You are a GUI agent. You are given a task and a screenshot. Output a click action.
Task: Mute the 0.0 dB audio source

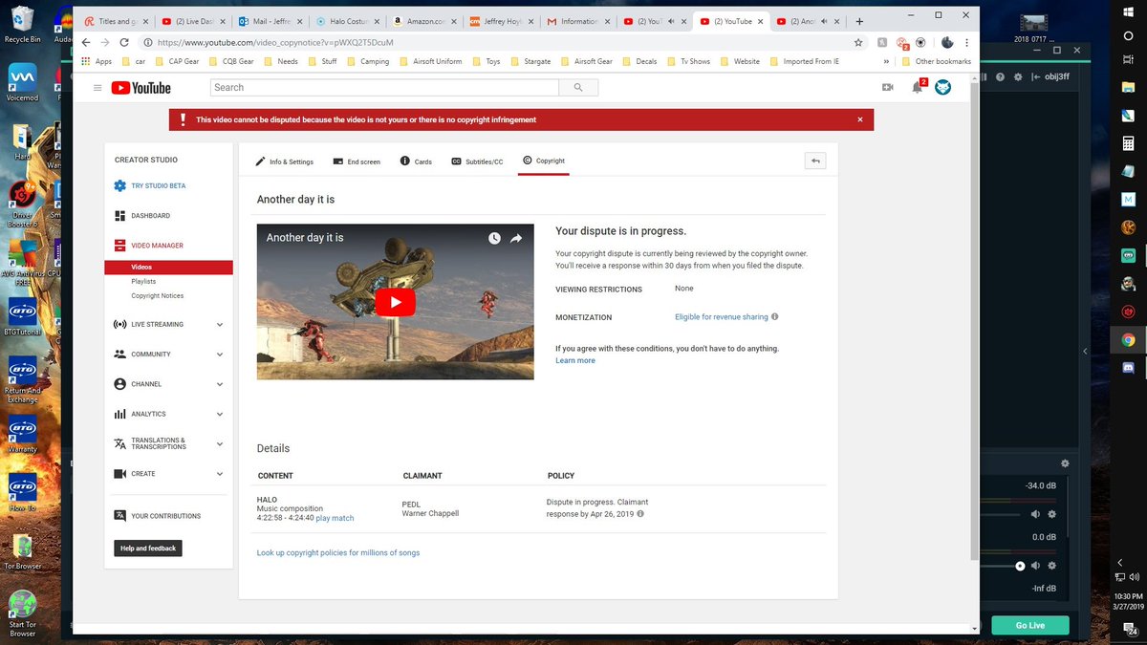click(1035, 566)
